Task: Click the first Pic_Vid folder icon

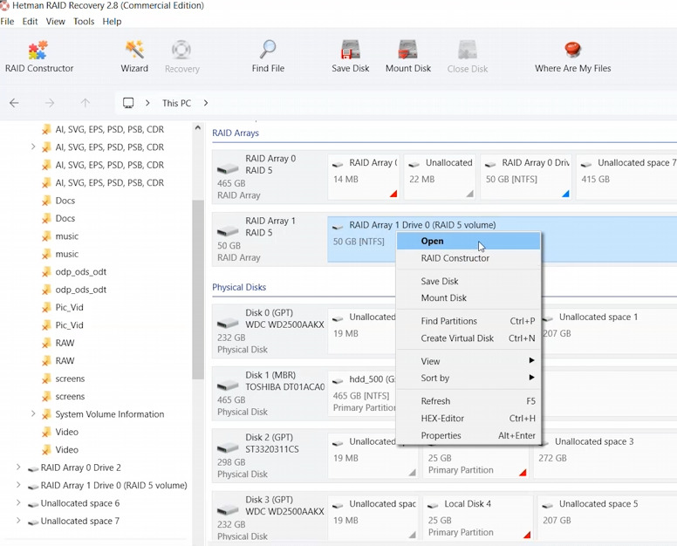Action: point(46,307)
